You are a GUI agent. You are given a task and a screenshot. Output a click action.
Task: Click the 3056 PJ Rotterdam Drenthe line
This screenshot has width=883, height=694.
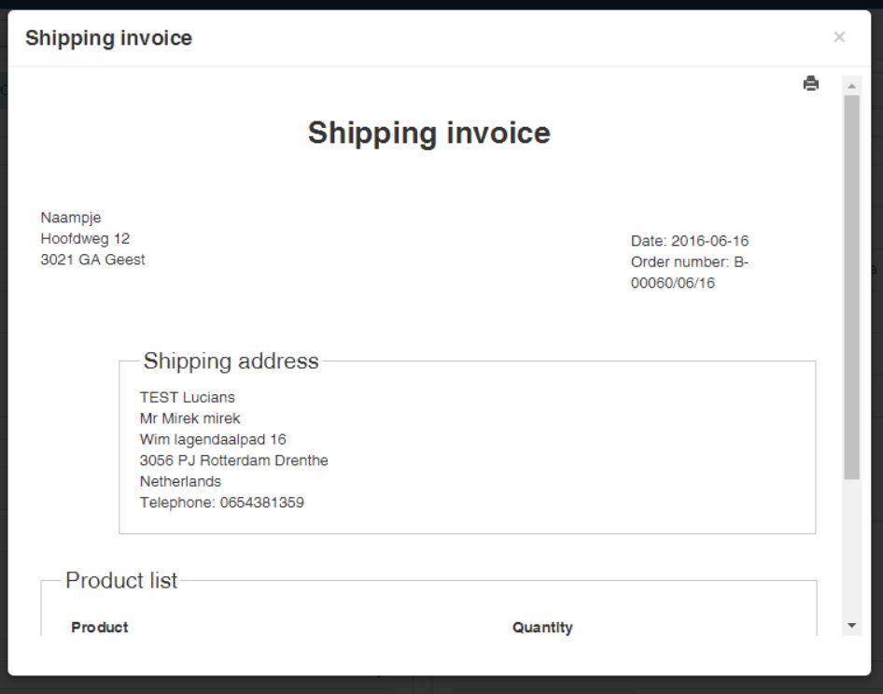pyautogui.click(x=233, y=460)
